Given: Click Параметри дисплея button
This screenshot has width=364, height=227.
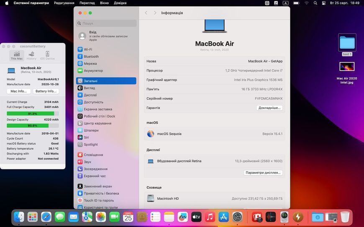Looking at the screenshot, I should pyautogui.click(x=263, y=173).
